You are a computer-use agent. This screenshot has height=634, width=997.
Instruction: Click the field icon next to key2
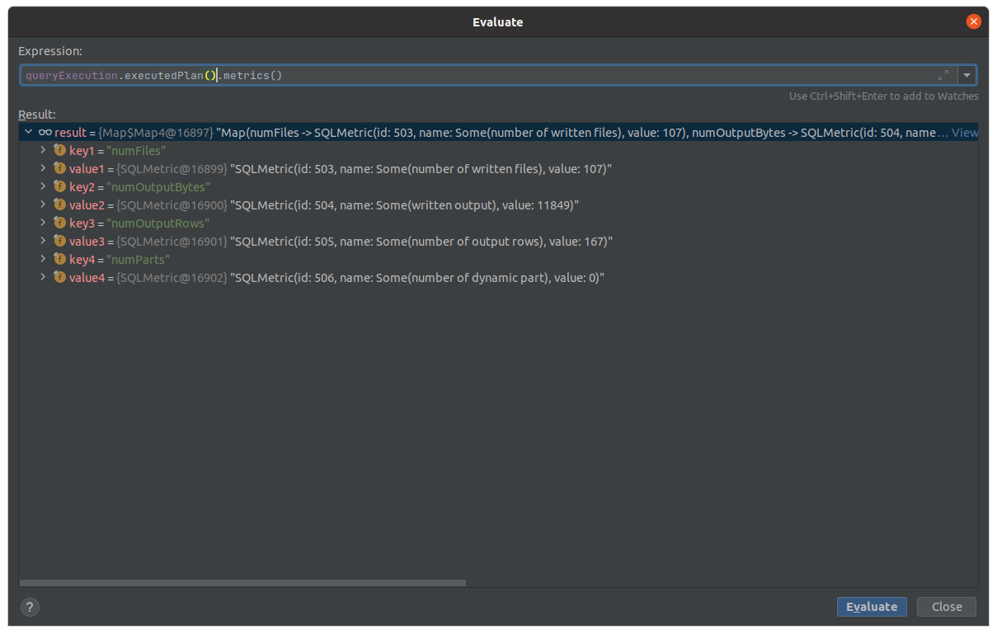point(59,186)
